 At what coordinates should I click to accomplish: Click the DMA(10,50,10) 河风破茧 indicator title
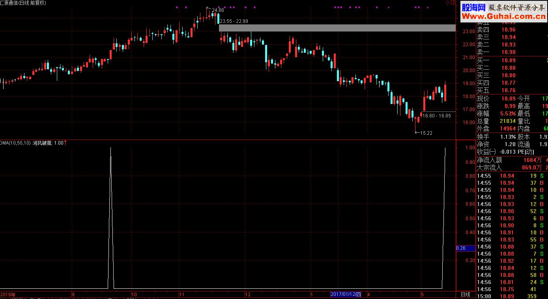32,143
